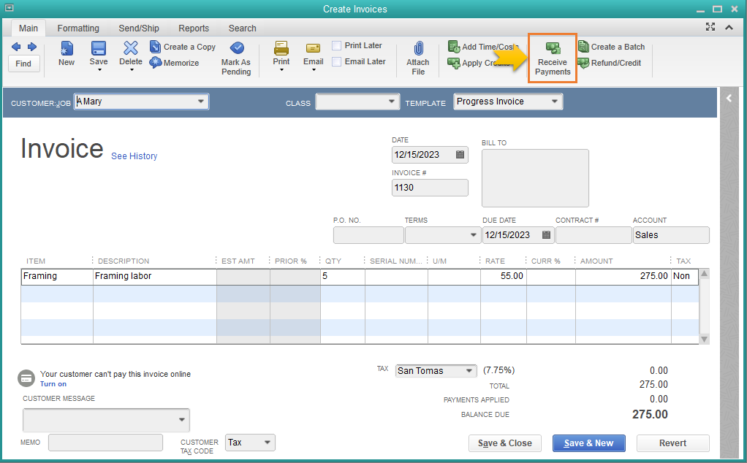The width and height of the screenshot is (747, 463).
Task: Open the Reports tab
Action: point(194,28)
